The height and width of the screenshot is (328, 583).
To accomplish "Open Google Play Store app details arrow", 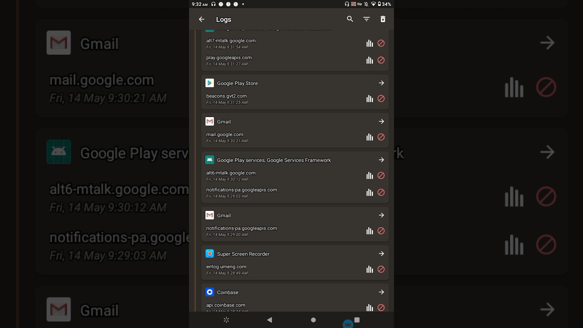I will click(x=381, y=83).
